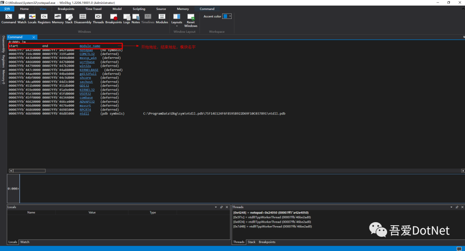Open the USER32 module link
Screen dimensions: 465x251
85,94
